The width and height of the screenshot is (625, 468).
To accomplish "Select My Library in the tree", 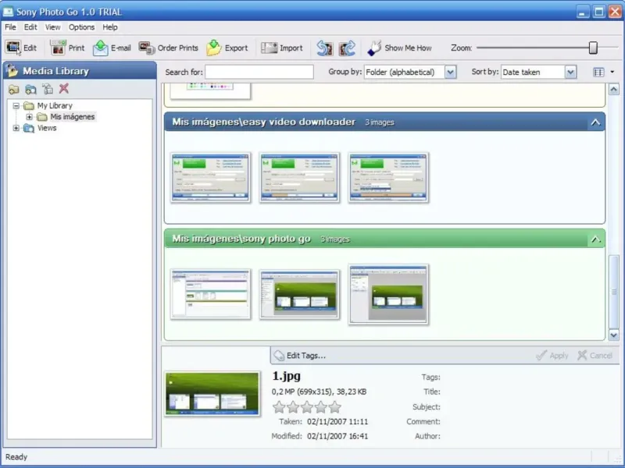I will 55,106.
